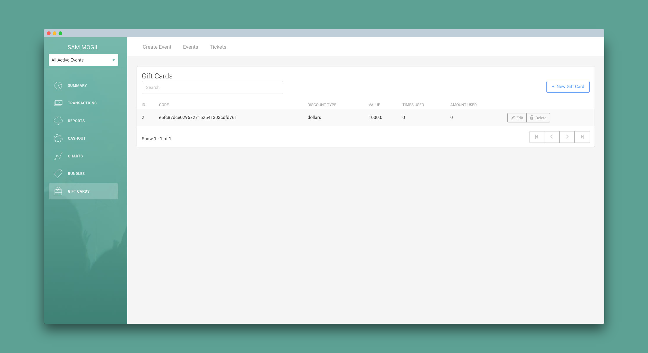Open the Transactions cash icon

tap(58, 103)
